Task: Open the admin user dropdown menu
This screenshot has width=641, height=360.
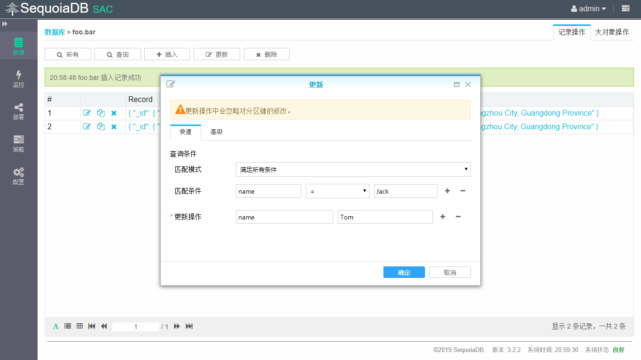Action: tap(588, 9)
